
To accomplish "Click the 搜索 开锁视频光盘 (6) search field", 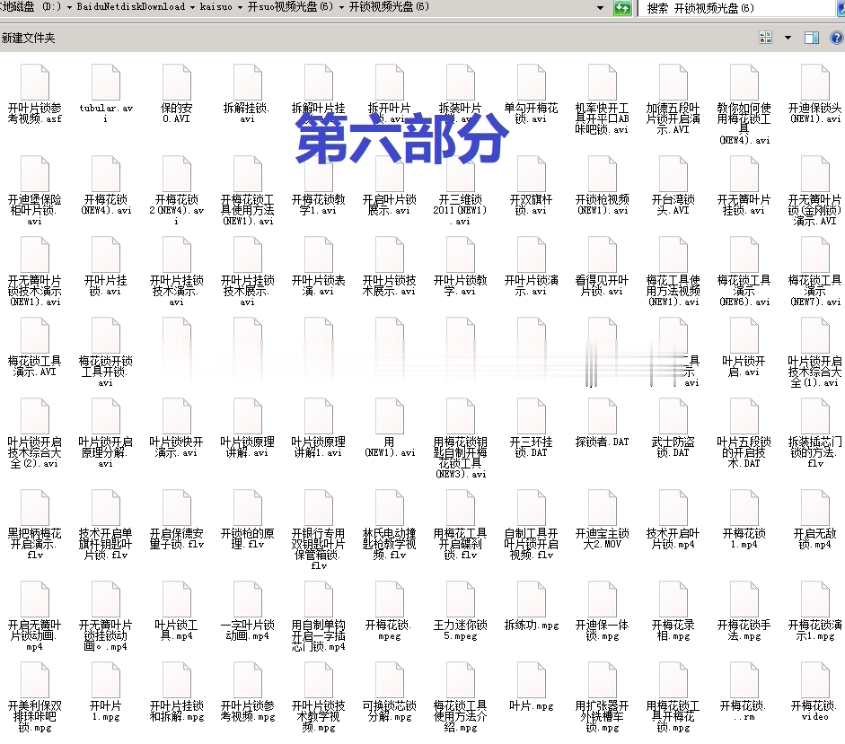I will pos(738,8).
